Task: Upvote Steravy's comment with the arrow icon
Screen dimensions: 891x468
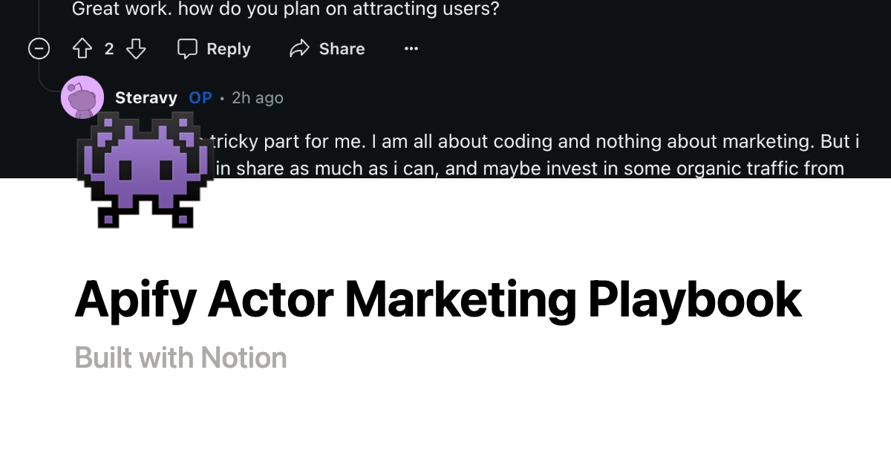Action: point(82,48)
